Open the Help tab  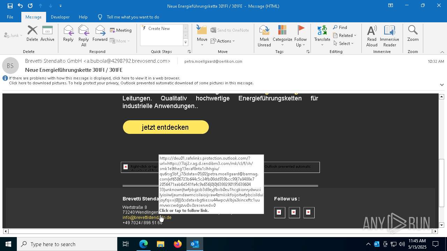click(x=83, y=17)
